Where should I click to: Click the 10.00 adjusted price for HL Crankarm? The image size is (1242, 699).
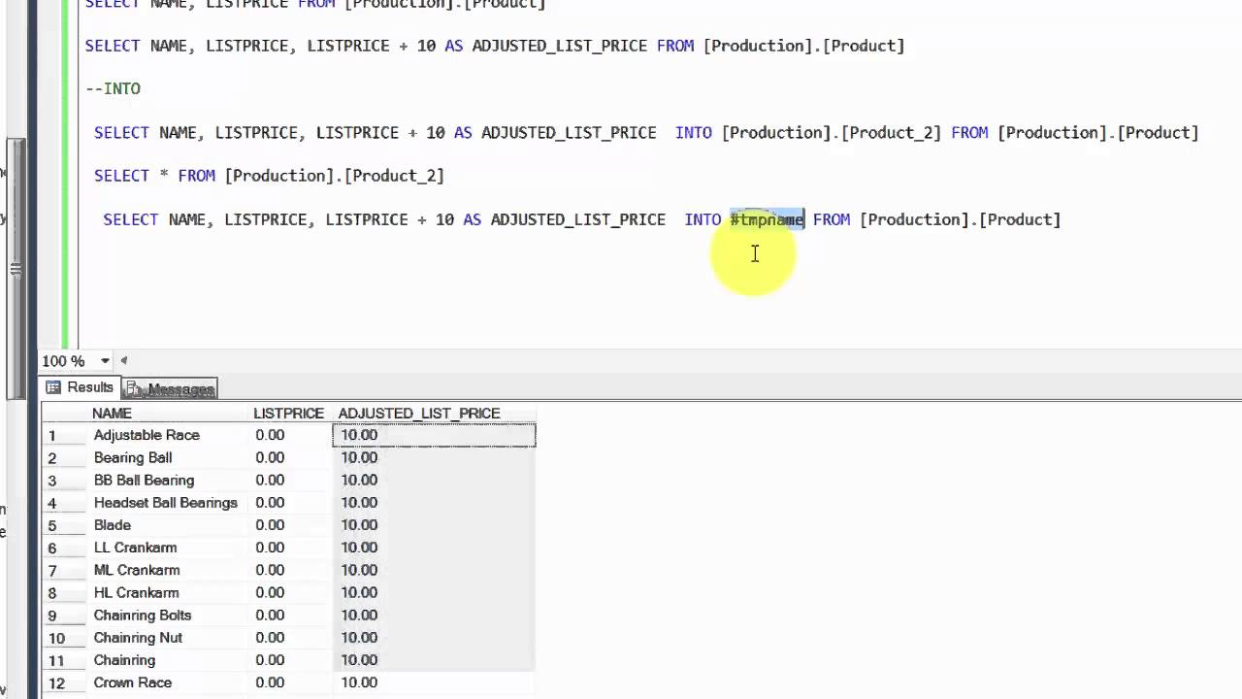(434, 592)
